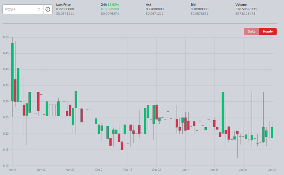
Task: Click the Nov 22 date label
Action: point(70,170)
